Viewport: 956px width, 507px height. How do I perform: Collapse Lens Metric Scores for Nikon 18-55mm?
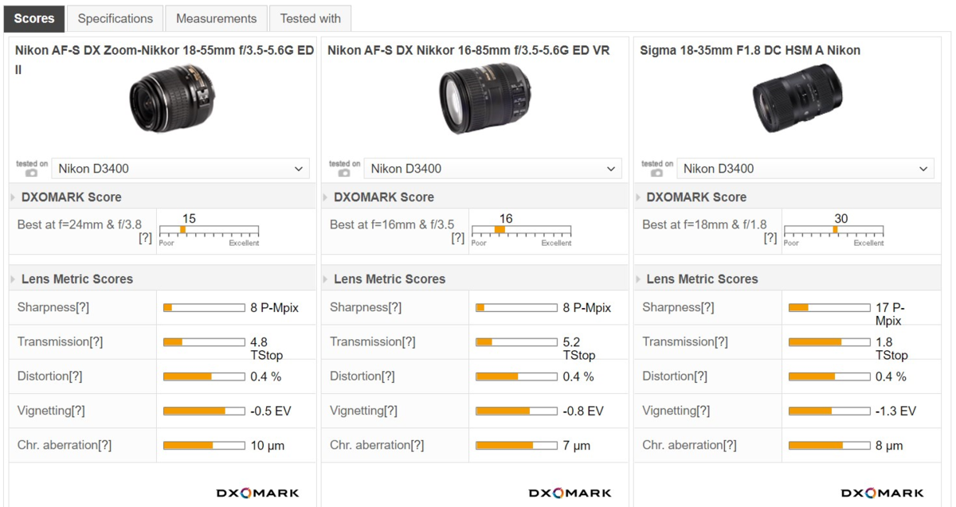coord(13,279)
